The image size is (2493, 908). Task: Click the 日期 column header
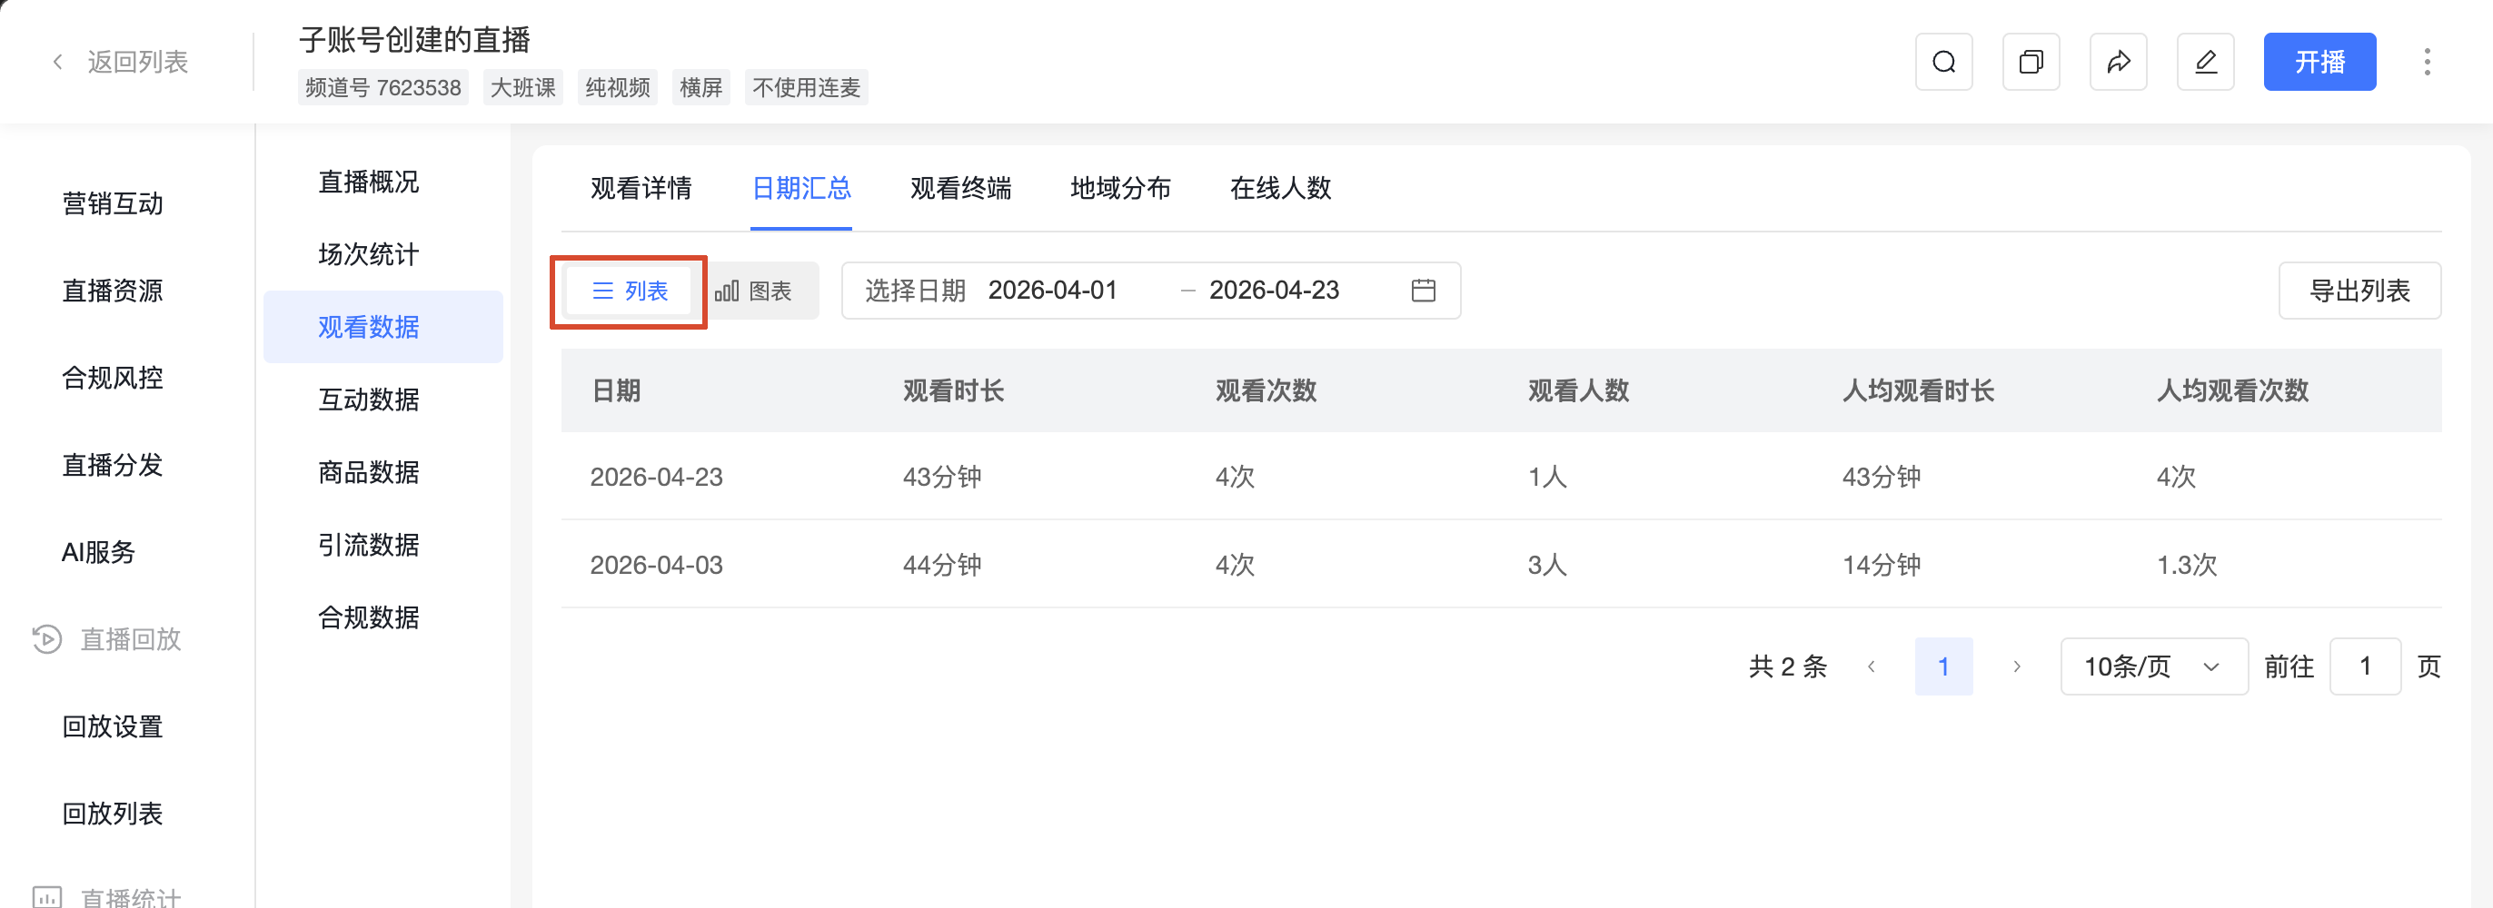coord(615,390)
